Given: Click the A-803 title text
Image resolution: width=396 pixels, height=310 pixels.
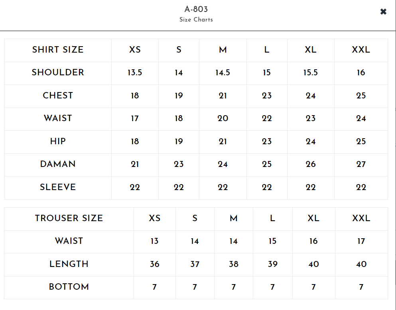Looking at the screenshot, I should [x=196, y=9].
